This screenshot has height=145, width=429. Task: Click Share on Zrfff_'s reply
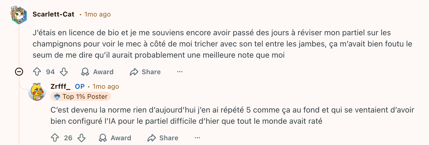(163, 138)
